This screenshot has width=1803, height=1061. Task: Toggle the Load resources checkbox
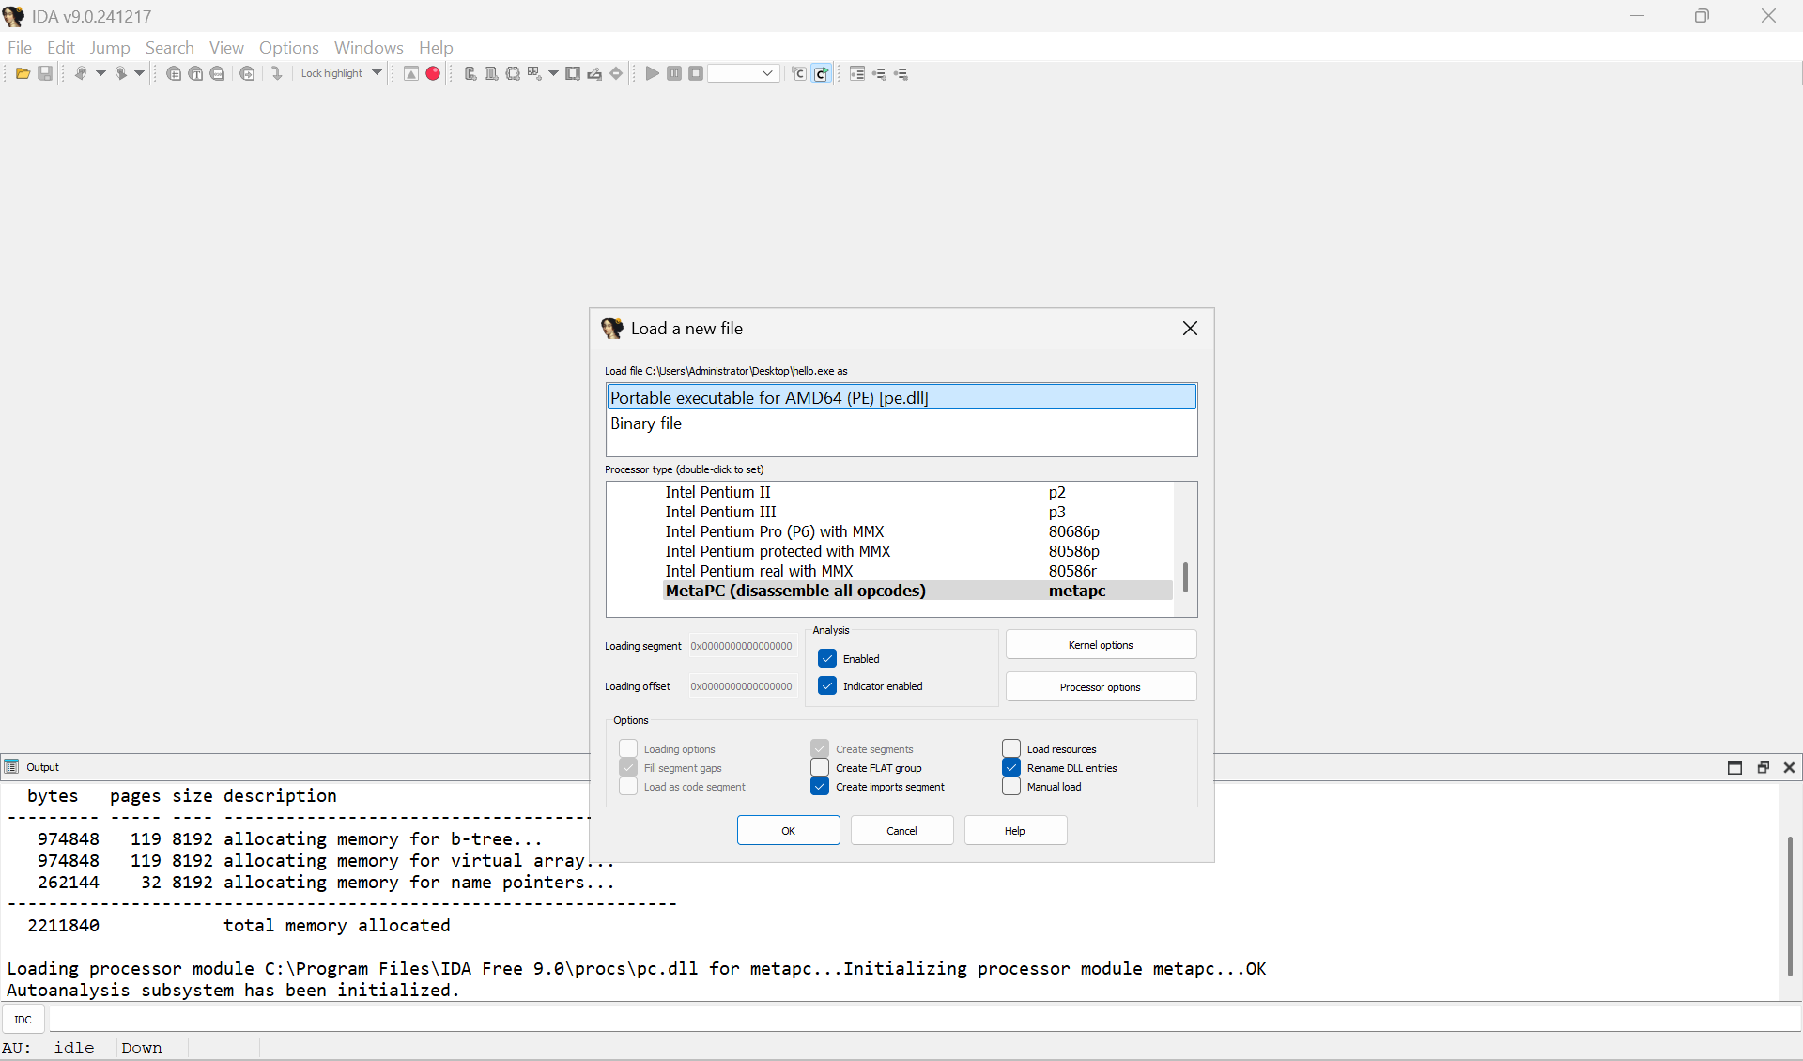[x=1011, y=748]
